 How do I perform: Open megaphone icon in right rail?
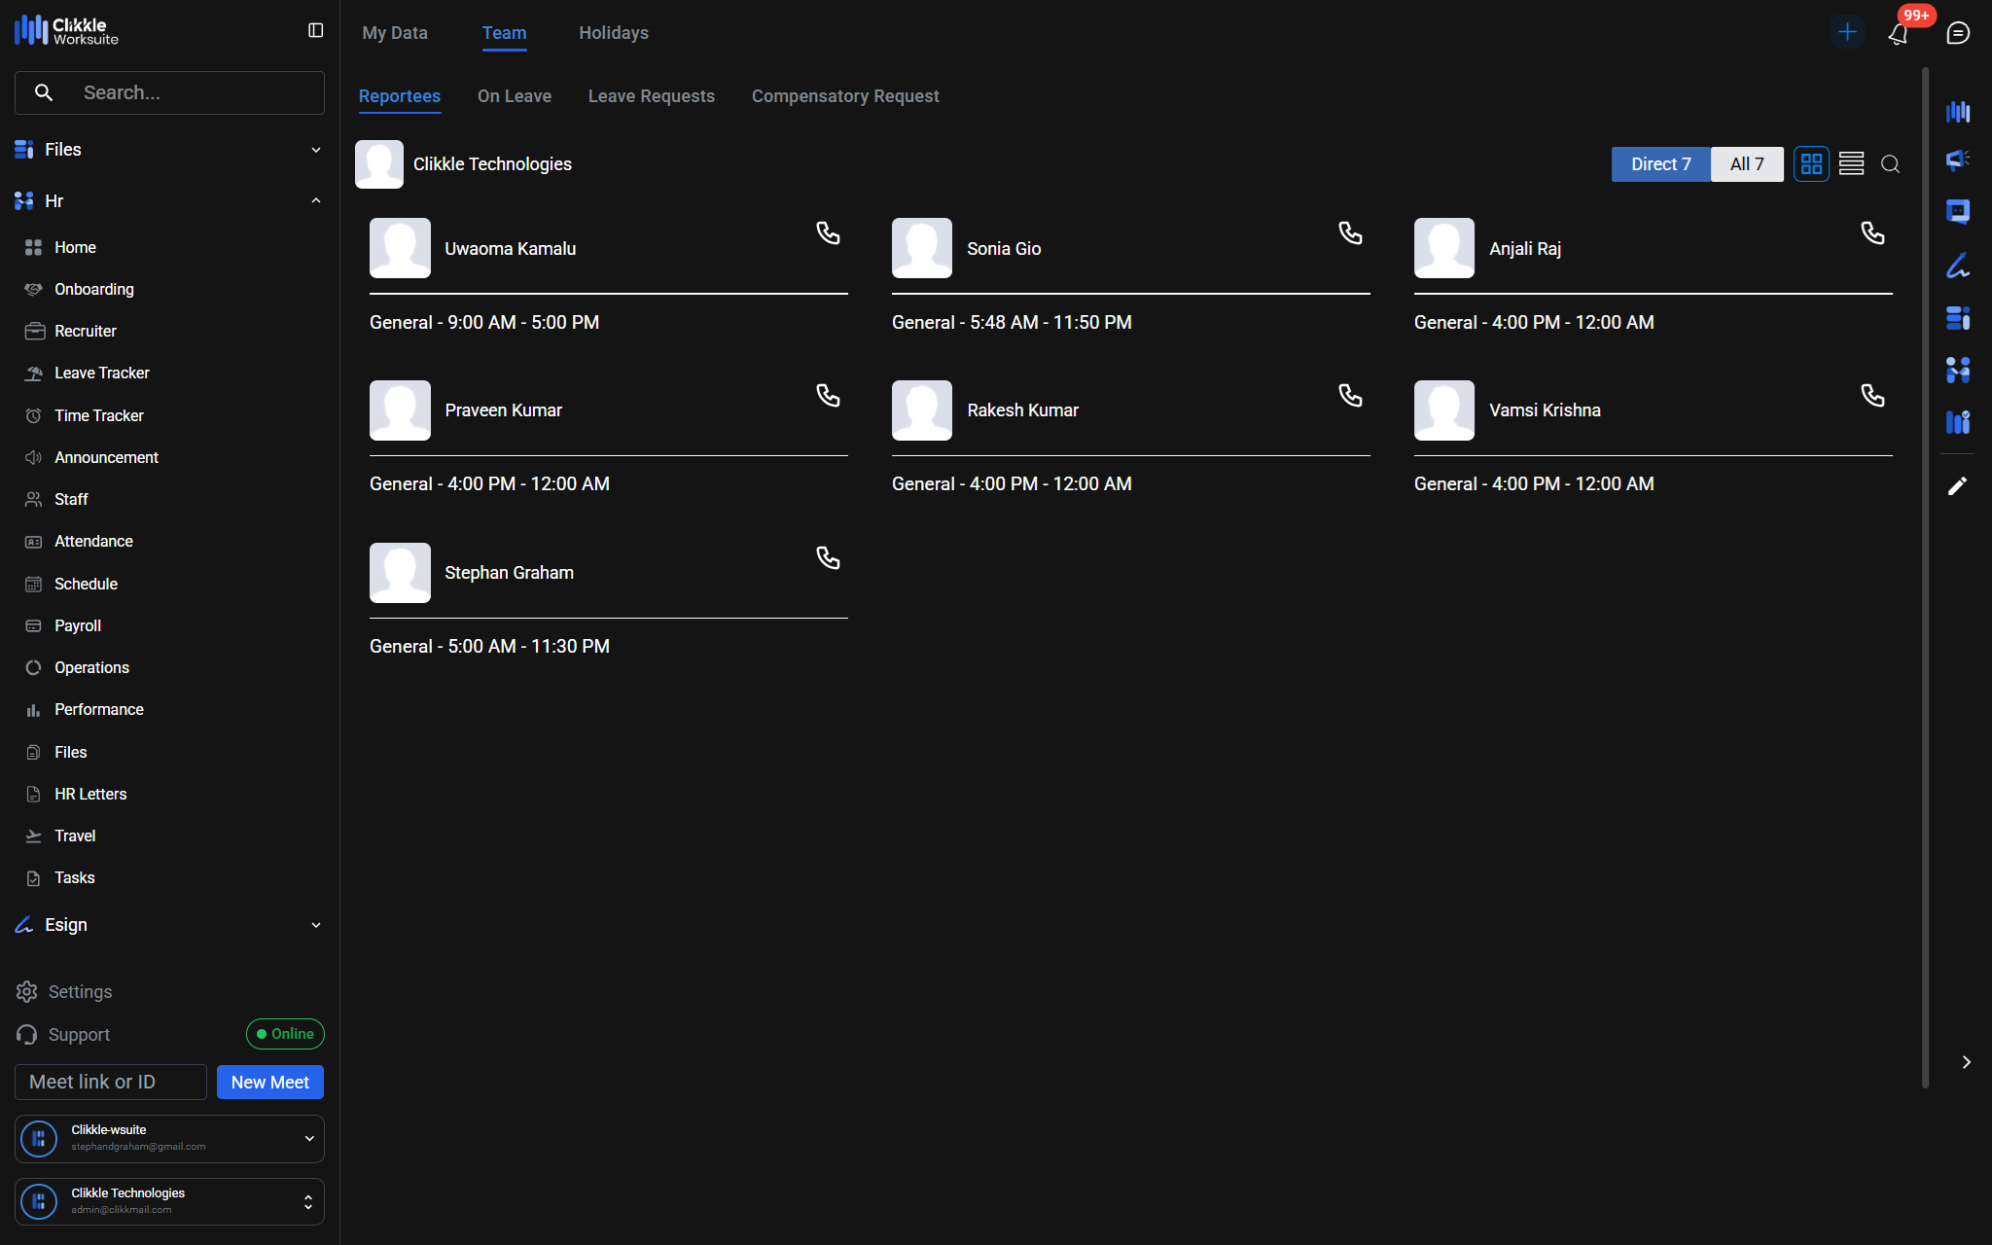(x=1958, y=160)
